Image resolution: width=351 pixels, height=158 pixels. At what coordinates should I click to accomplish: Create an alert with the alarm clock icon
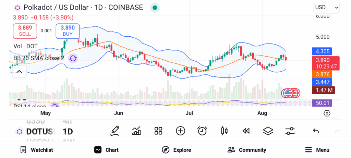(202, 131)
